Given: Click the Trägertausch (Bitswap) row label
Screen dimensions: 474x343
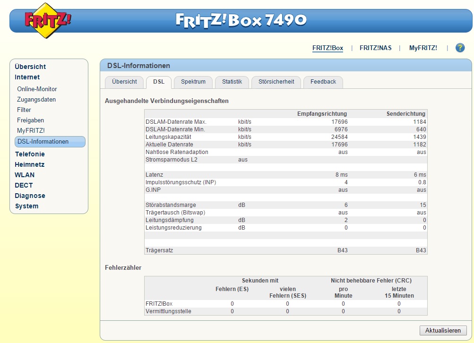Looking at the screenshot, I should tap(175, 213).
